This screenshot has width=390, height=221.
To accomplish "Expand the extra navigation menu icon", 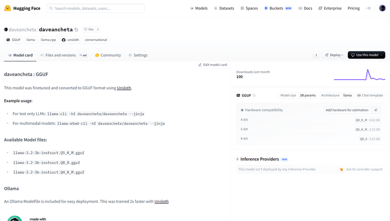I will [368, 8].
